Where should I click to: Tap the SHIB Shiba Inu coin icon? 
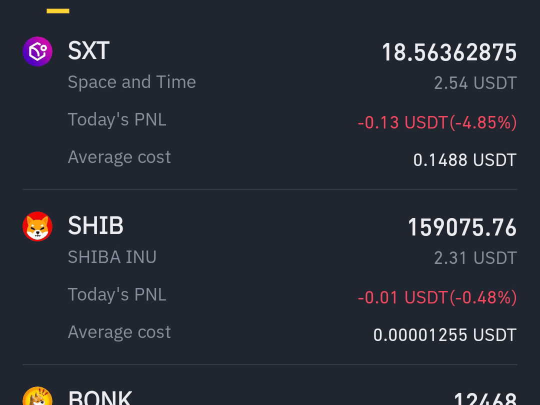tap(37, 226)
